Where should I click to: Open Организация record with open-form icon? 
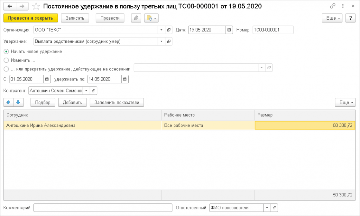pos(169,30)
